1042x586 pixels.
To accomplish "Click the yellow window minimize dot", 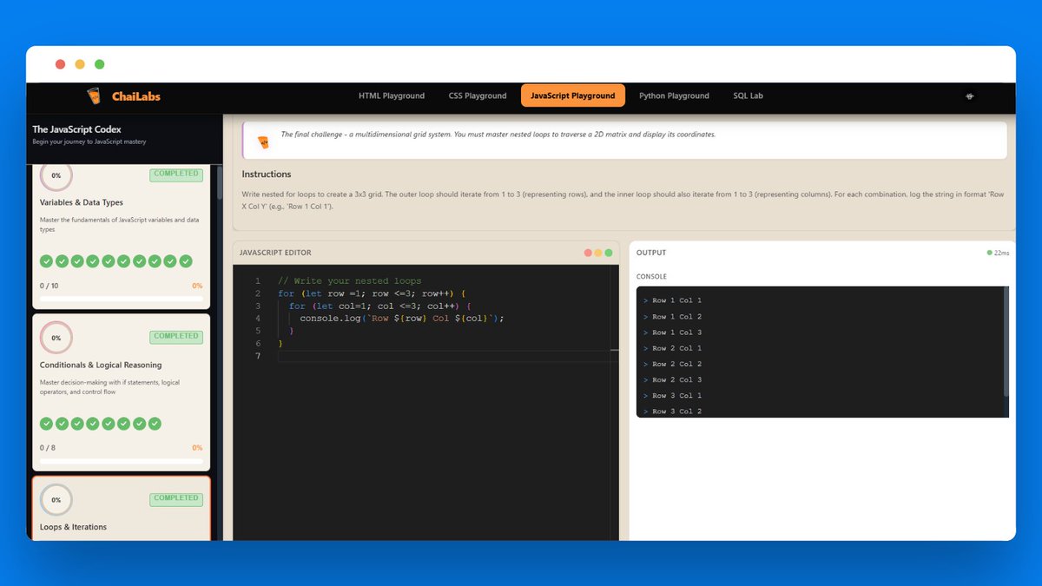I will 80,64.
